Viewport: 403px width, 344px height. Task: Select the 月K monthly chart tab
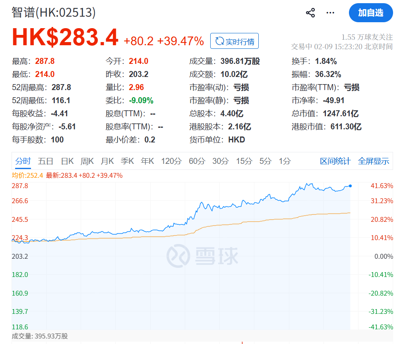(x=108, y=161)
